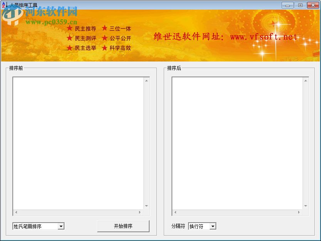Open the 分隔符 separator dropdown showing 换行符
The height and width of the screenshot is (241, 321).
coord(202,226)
